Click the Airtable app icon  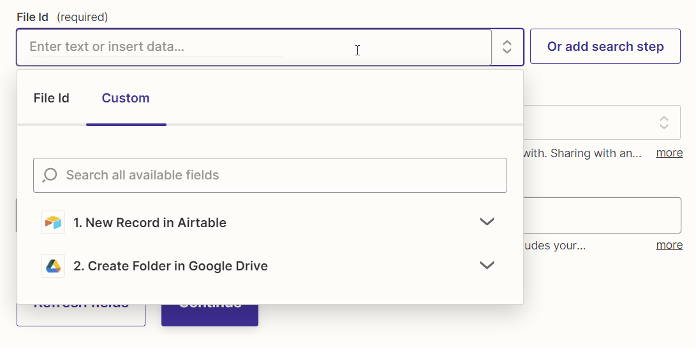[53, 223]
